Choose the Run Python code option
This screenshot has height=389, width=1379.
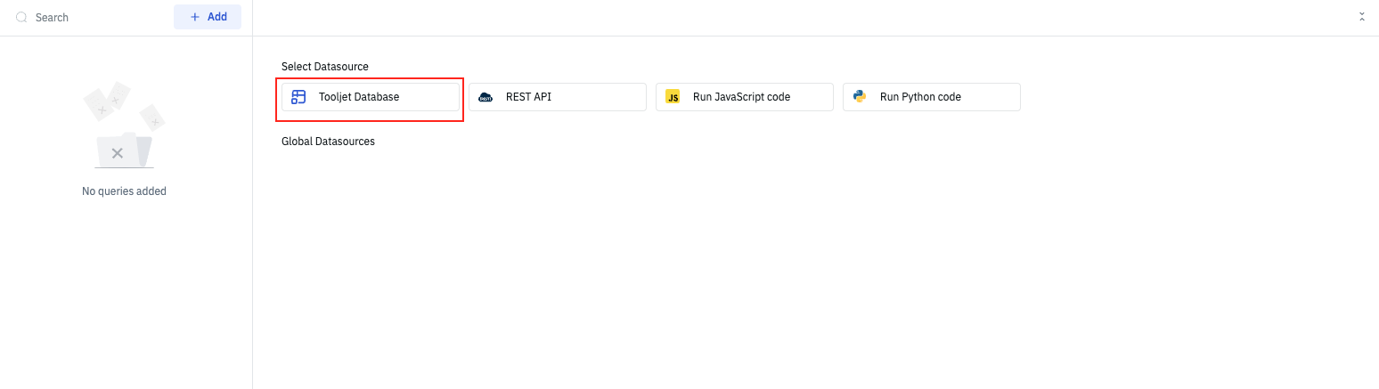(932, 97)
